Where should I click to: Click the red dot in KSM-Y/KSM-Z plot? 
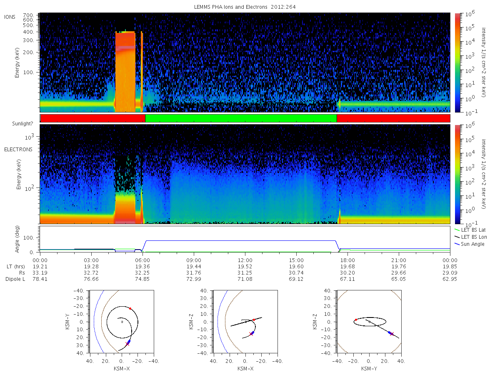pos(356,320)
